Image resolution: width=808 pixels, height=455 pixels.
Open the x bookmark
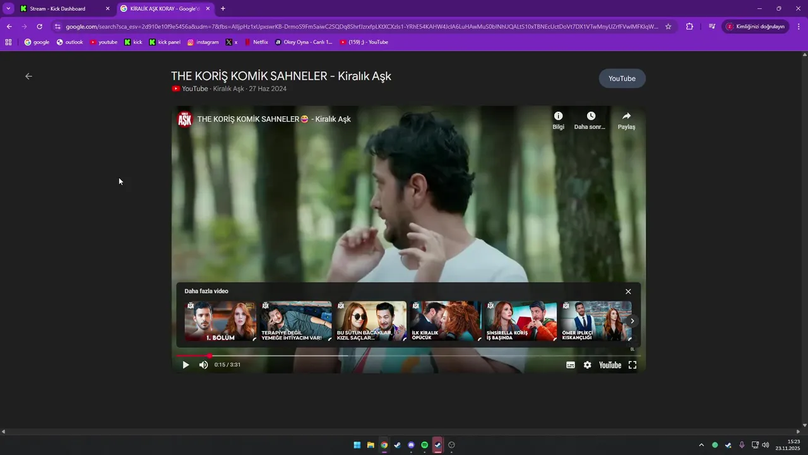232,42
